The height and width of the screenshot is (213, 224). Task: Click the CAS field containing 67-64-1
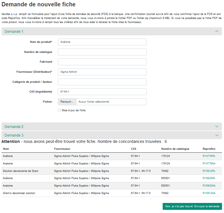tap(102, 92)
